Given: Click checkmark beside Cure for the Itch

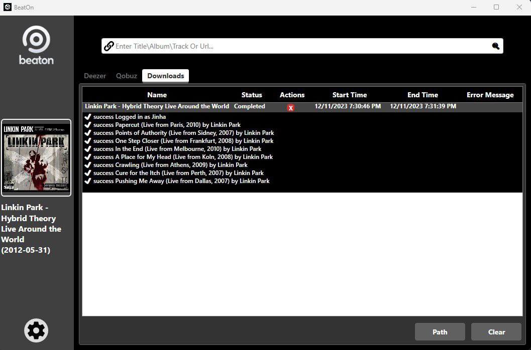Looking at the screenshot, I should click(88, 173).
